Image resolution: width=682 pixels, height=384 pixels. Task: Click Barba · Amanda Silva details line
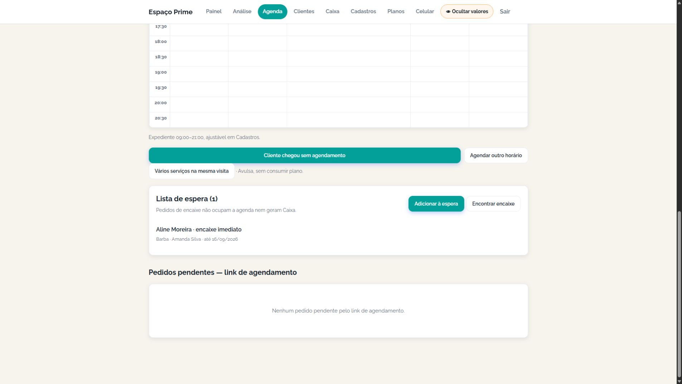click(x=197, y=239)
